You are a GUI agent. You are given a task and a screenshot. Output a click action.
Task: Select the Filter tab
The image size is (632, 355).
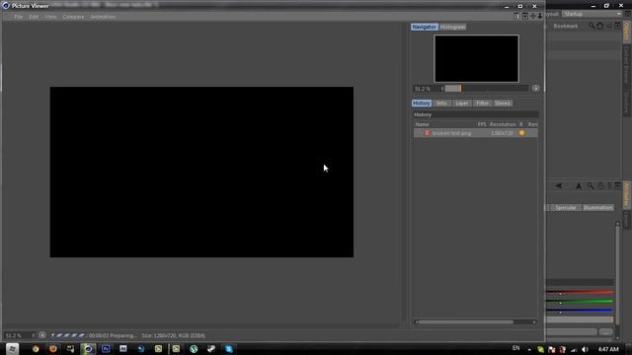pos(482,104)
